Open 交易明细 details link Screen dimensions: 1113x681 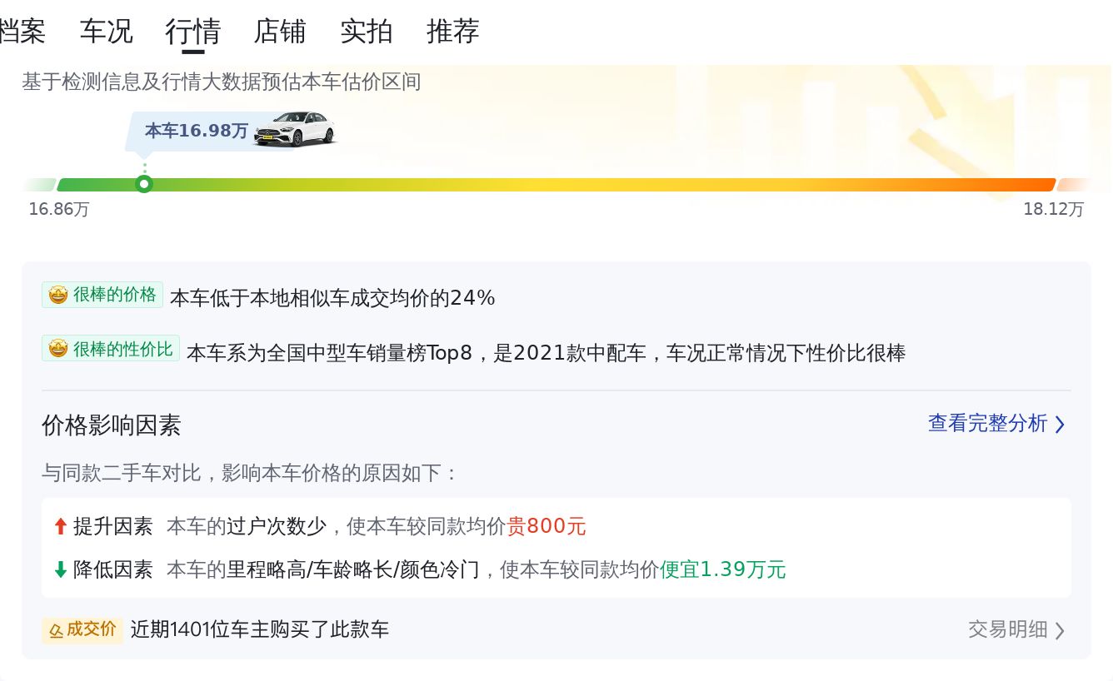coord(1007,629)
